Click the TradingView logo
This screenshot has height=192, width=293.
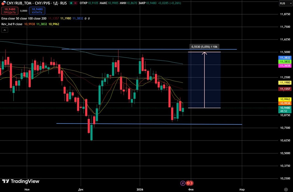tap(21, 181)
